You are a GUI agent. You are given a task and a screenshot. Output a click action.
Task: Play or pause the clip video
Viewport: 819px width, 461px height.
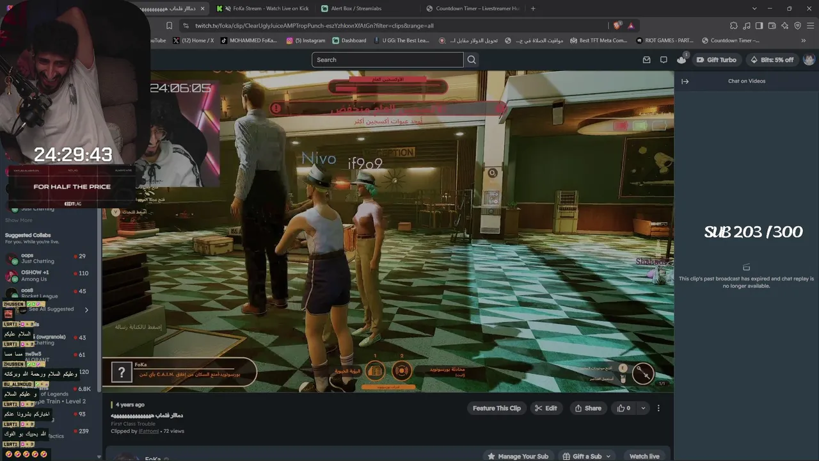click(388, 231)
